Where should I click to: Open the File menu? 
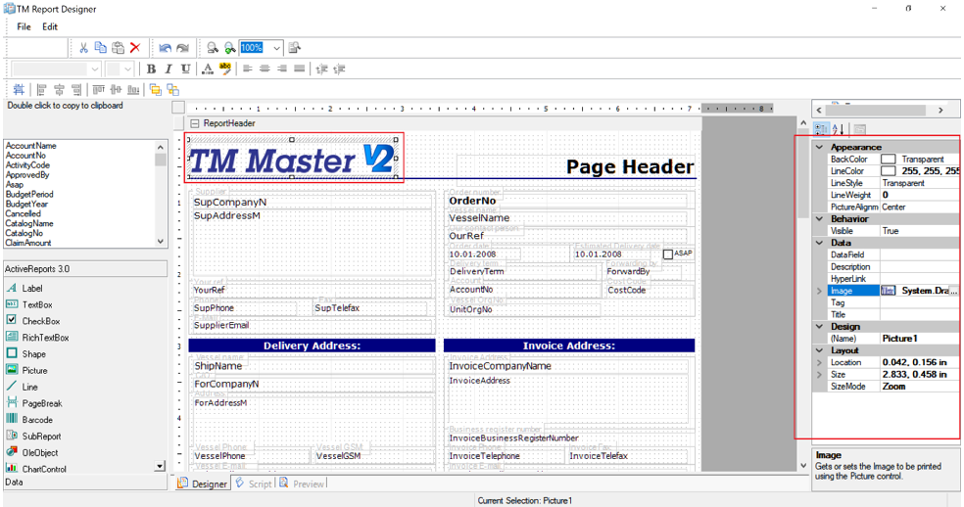(x=24, y=26)
